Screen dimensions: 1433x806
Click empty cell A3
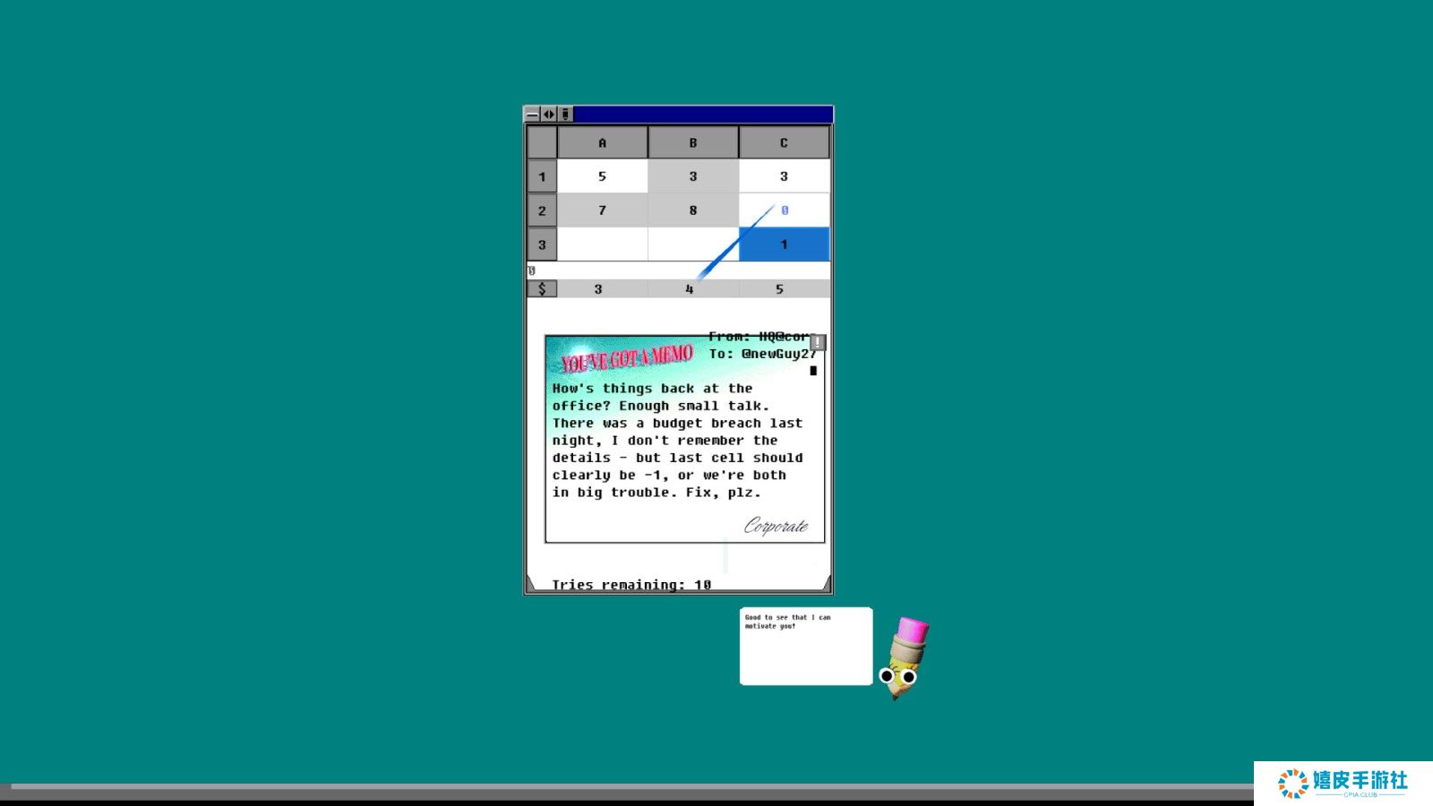tap(602, 244)
